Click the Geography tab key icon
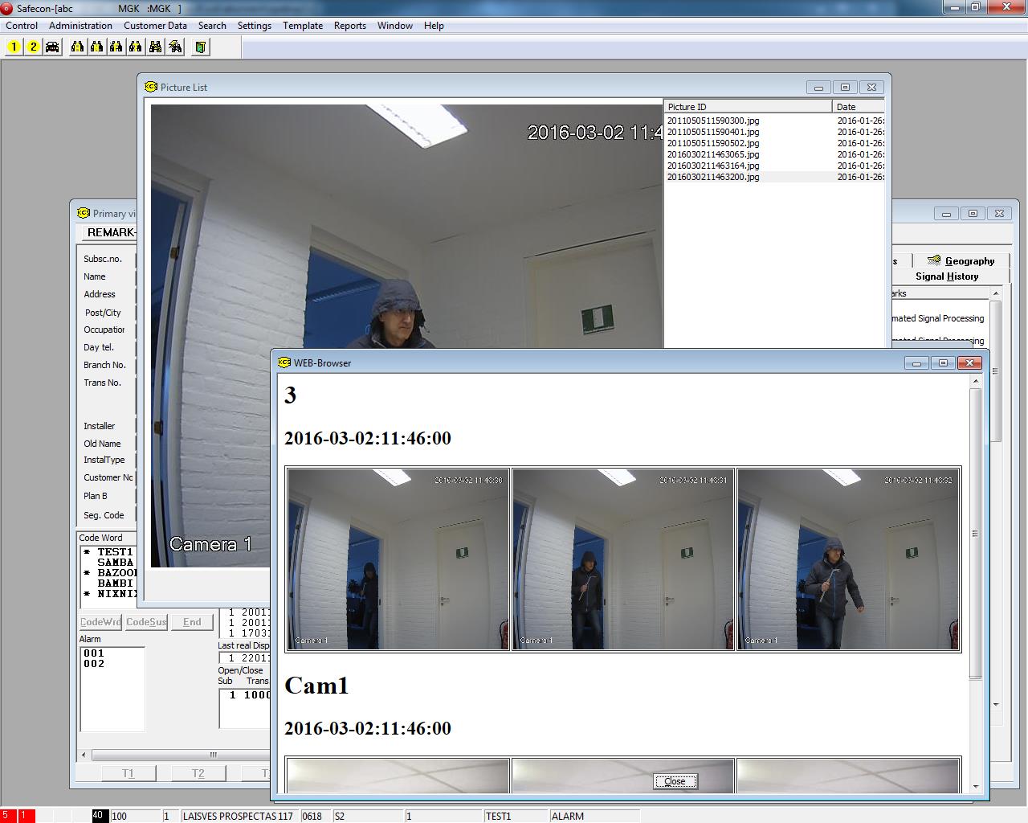 [934, 260]
